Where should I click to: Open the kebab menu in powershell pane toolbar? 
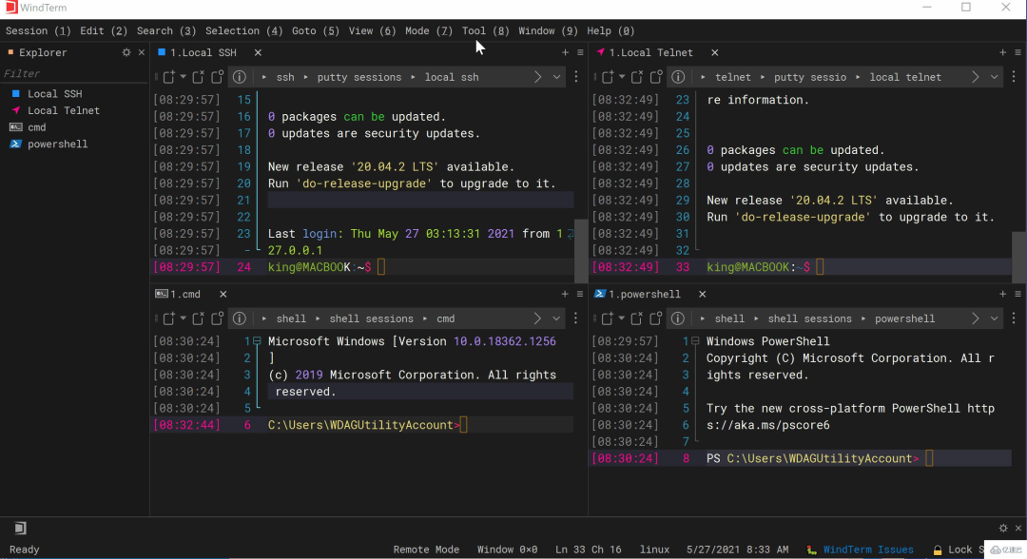1015,318
